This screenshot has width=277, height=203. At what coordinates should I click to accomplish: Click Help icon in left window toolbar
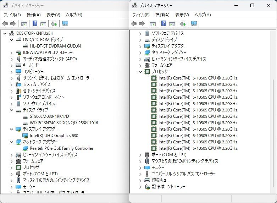35,24
